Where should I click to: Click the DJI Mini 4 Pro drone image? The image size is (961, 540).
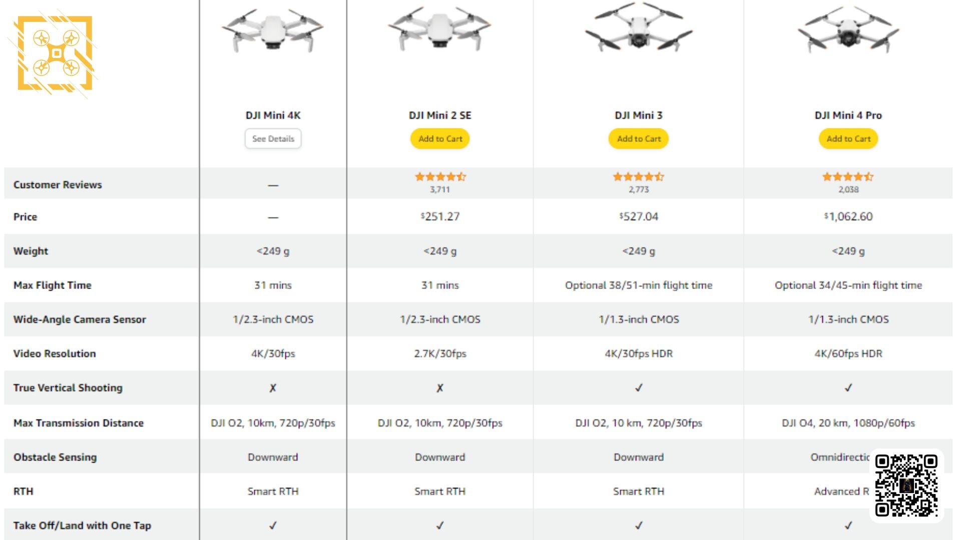[x=848, y=30]
